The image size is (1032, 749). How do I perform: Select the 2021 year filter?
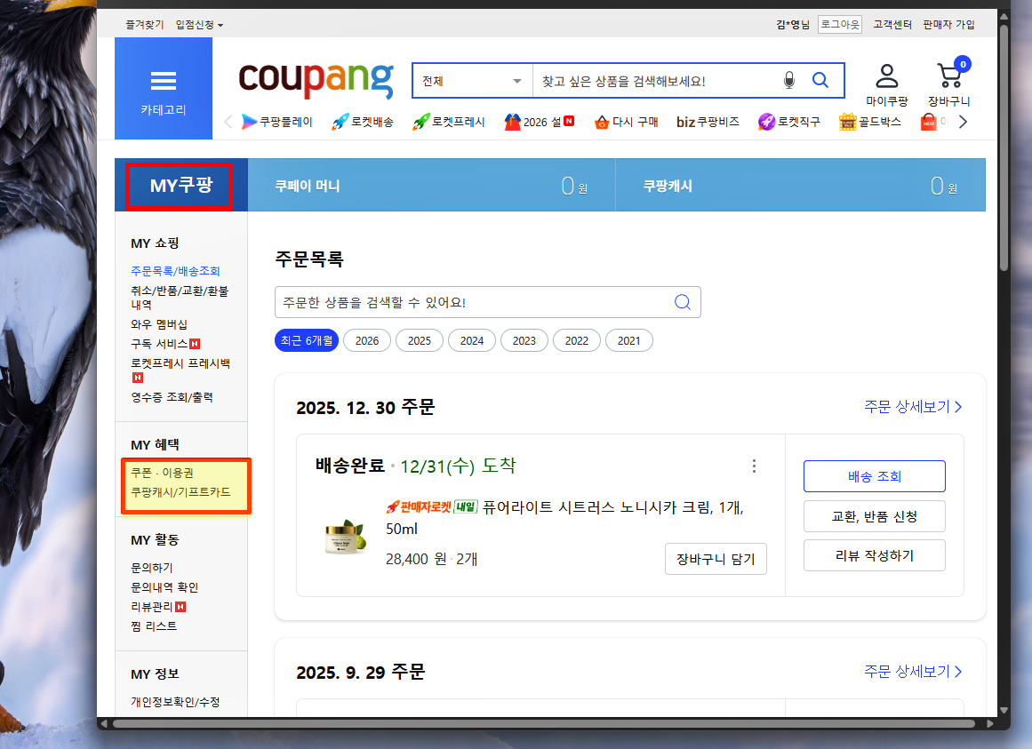(629, 340)
